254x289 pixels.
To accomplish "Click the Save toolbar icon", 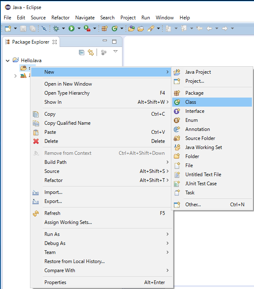I will (x=23, y=28).
